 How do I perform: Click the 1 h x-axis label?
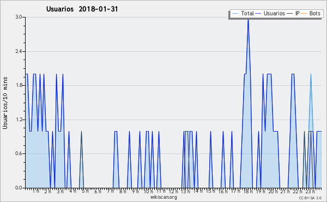[35, 191]
